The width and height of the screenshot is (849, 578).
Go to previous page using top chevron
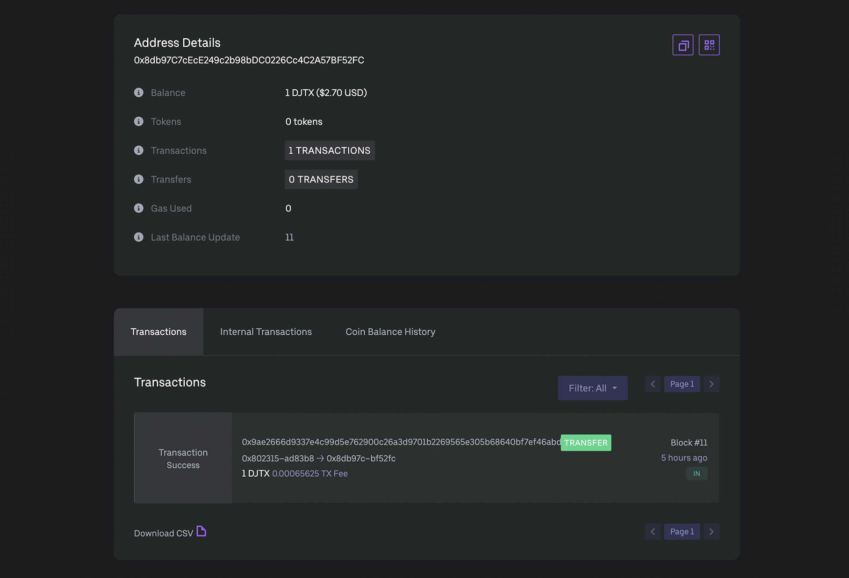pos(653,384)
